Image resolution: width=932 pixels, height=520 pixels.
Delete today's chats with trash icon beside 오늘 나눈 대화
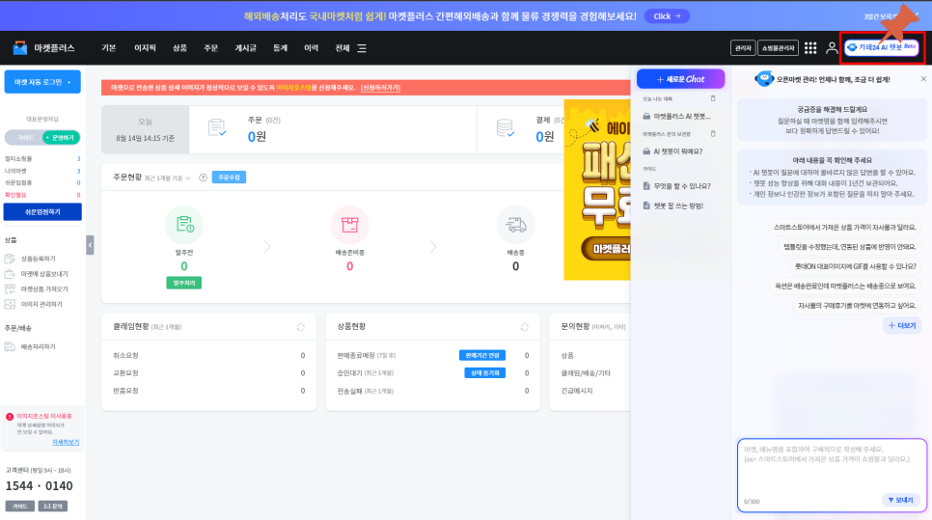click(713, 98)
